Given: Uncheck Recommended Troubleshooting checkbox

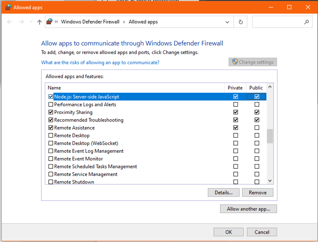Looking at the screenshot, I should (51, 120).
